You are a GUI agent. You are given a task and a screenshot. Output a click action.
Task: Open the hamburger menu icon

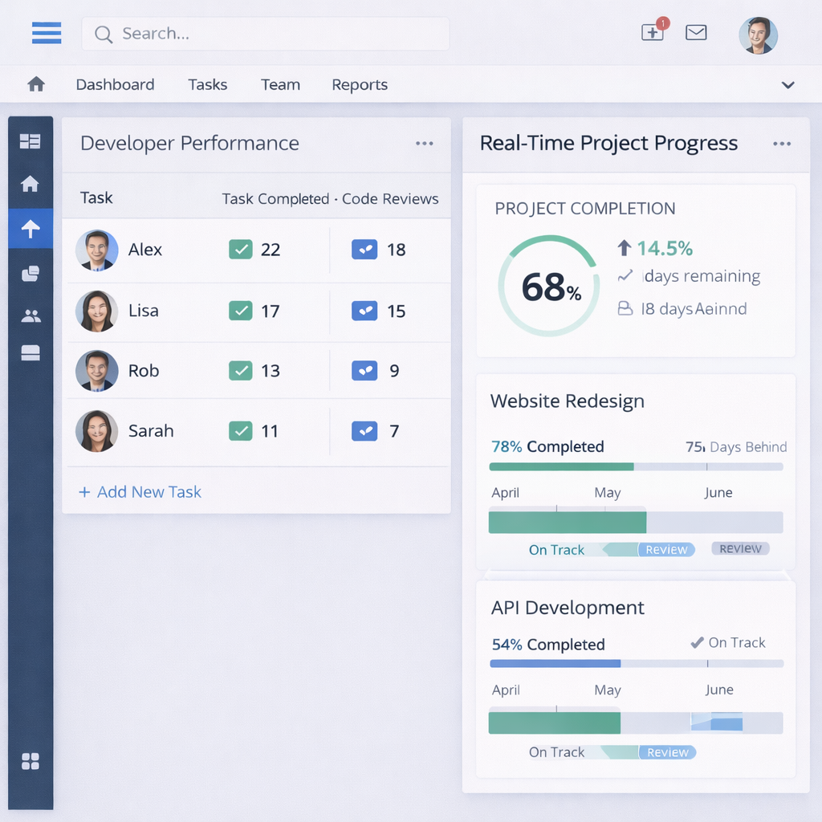tap(47, 33)
